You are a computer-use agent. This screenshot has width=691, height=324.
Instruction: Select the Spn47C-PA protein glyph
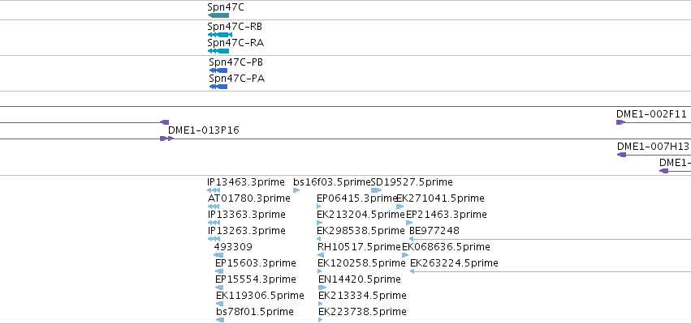[x=218, y=87]
